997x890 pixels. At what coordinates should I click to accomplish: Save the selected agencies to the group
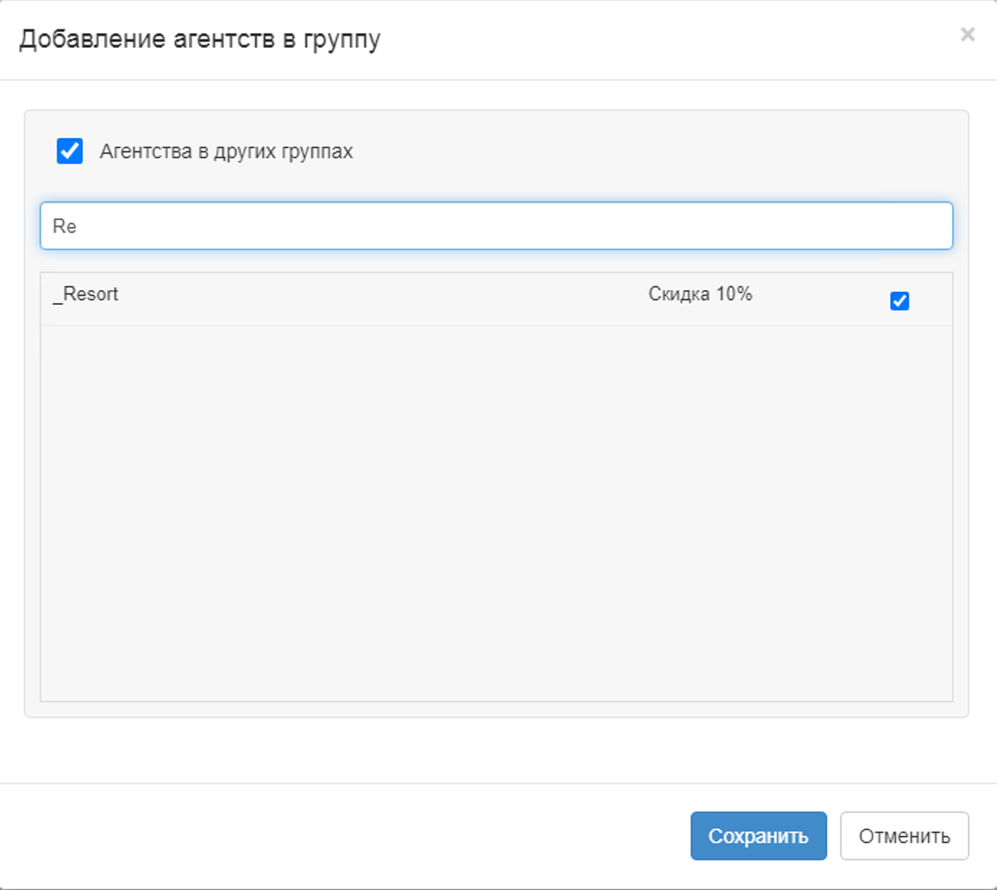758,836
